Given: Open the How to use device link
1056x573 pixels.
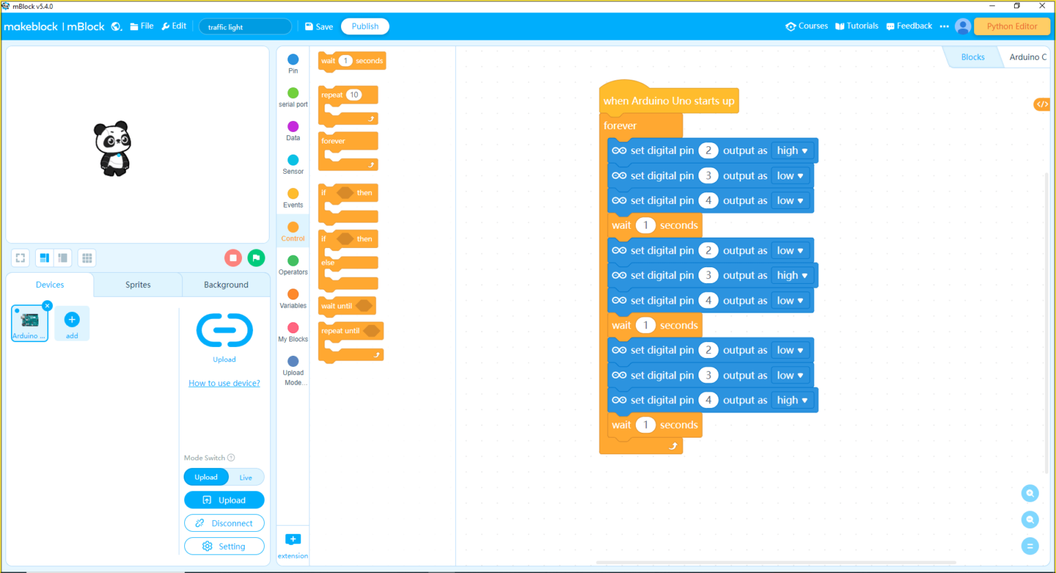Looking at the screenshot, I should [224, 383].
